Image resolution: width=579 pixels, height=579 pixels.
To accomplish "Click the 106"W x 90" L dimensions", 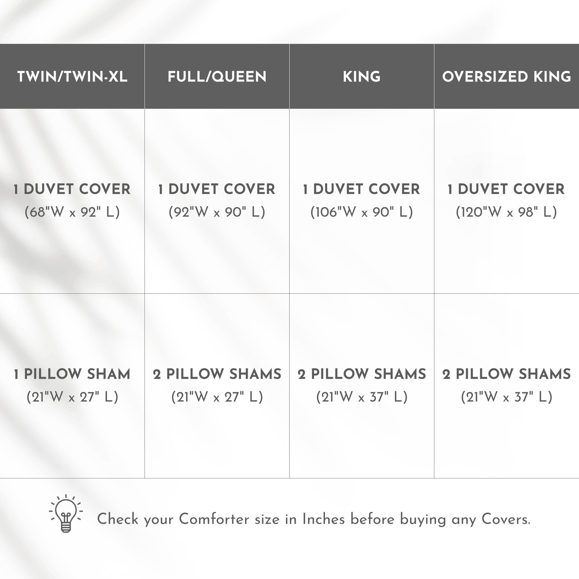I will [x=362, y=212].
